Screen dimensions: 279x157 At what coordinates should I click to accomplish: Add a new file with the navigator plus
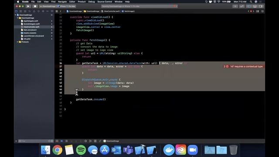(x=16, y=141)
